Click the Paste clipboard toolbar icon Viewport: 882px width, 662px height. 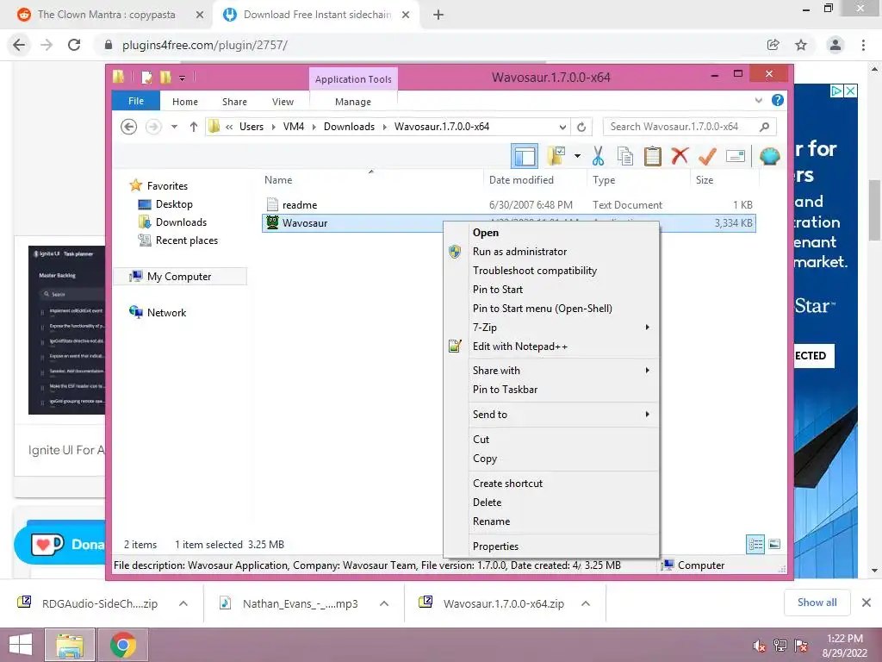(x=652, y=156)
